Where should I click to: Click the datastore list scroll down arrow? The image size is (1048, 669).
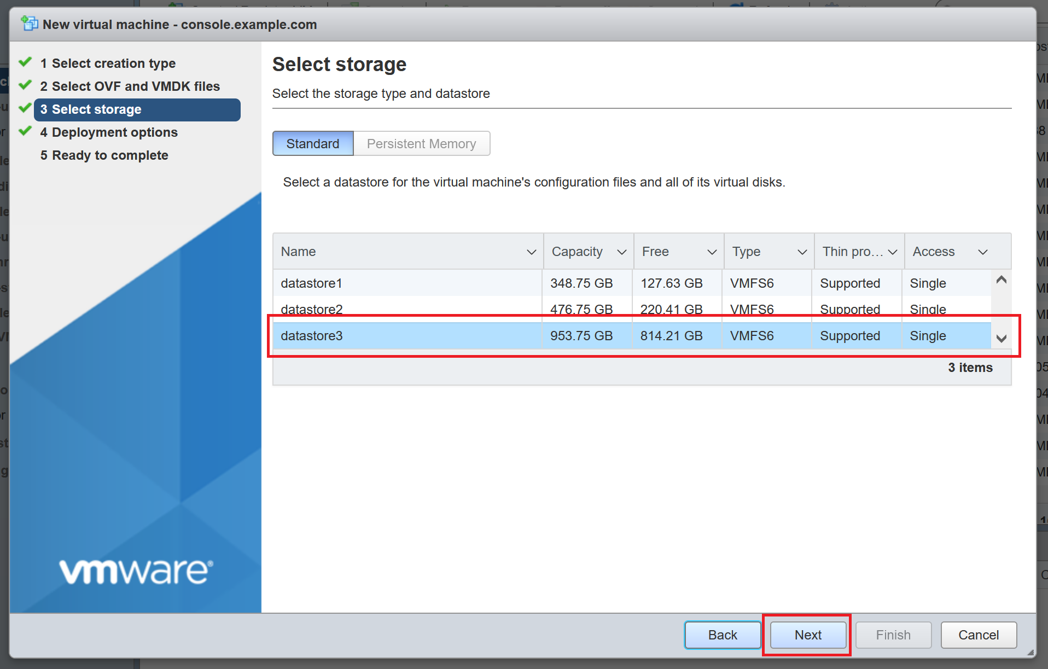point(1002,339)
